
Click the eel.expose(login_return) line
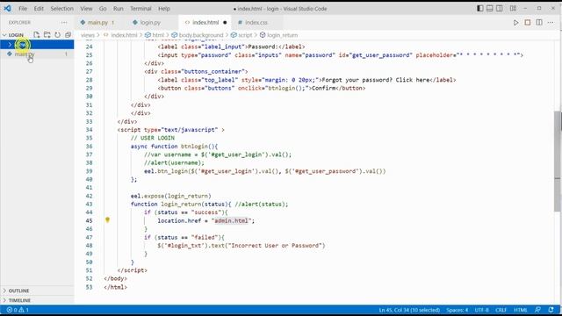(x=170, y=196)
